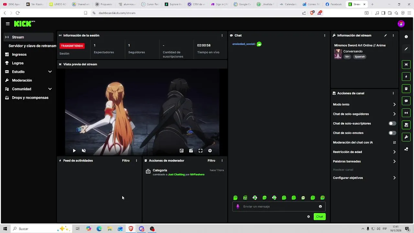414x233 pixels.
Task: Open chat settings gear next to Chat button
Action: [x=309, y=216]
